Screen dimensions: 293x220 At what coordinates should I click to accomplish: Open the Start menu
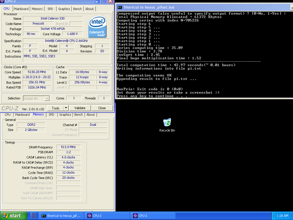(x=14, y=216)
